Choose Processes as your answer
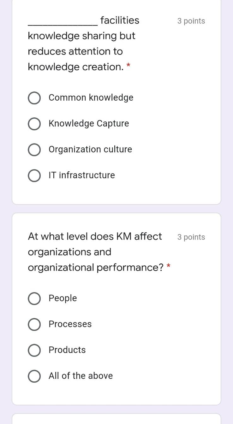Screen dimensions: 233x424 click(x=34, y=324)
